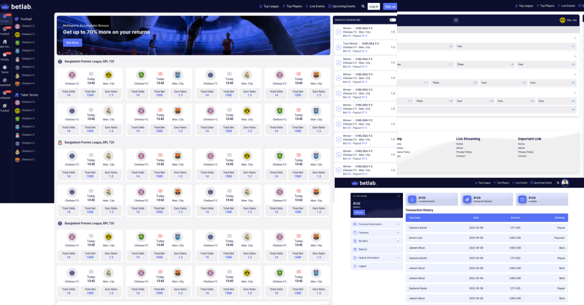This screenshot has height=305, width=584.
Task: Click the Gateway column header in Transaction History
Action: 560,217
